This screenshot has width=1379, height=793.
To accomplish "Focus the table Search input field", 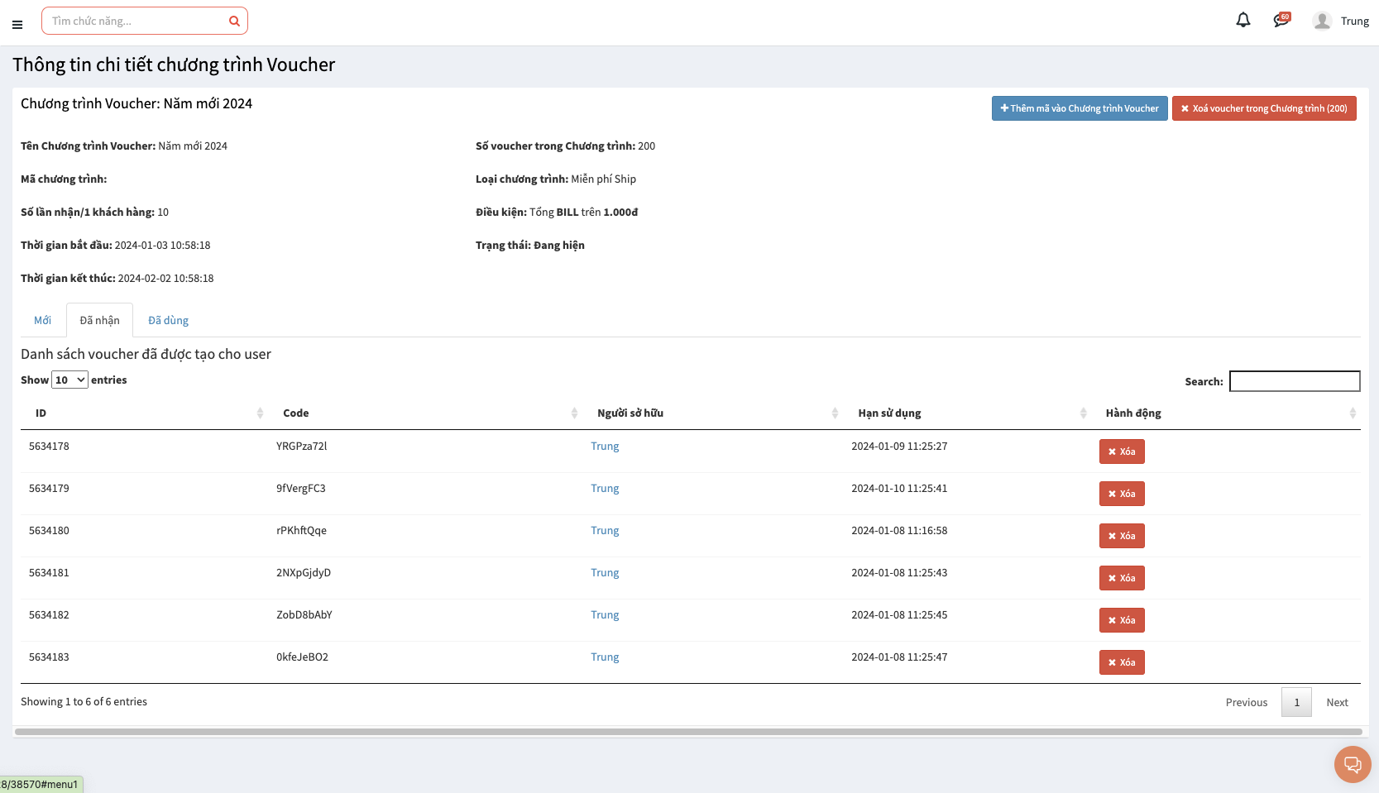I will point(1294,381).
